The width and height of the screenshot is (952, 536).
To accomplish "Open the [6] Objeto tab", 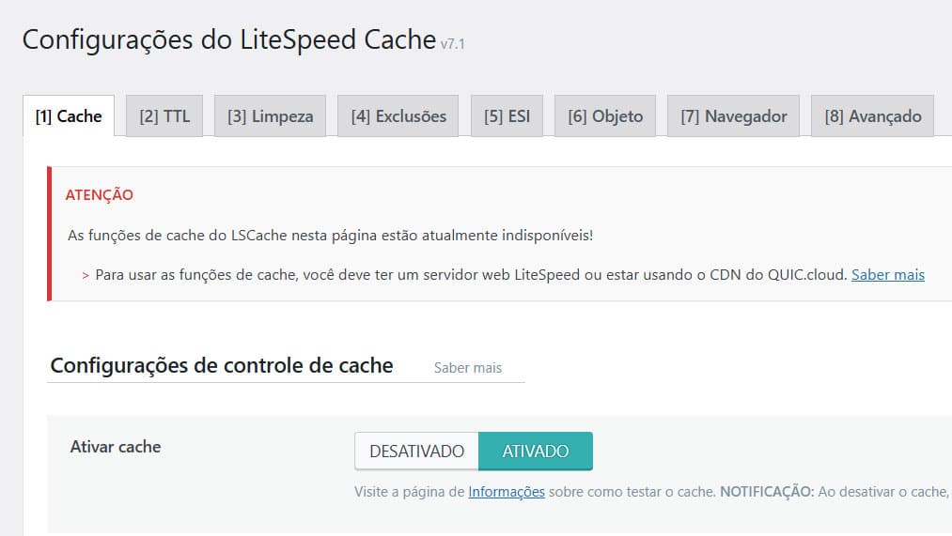I will click(x=605, y=115).
